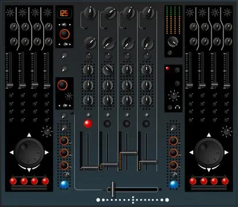
Task: Click the crossfader handle
Action: (113, 189)
